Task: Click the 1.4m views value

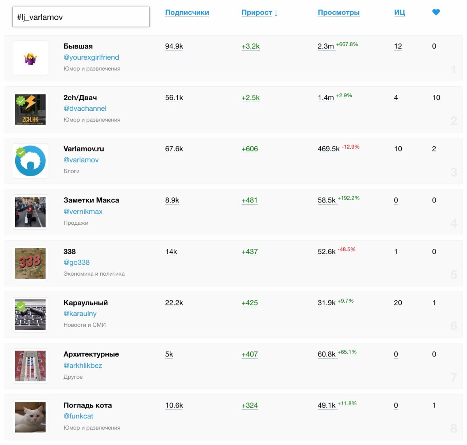Action: (x=326, y=98)
